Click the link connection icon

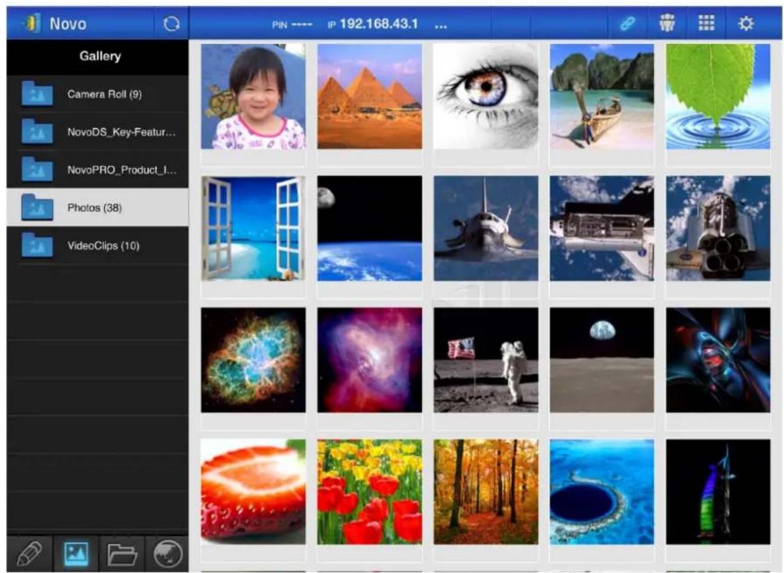627,24
